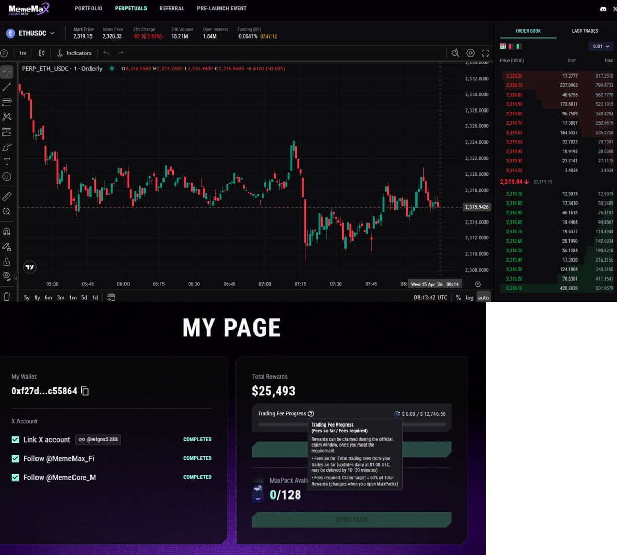Viewport: 617px width, 555px height.
Task: Open the PORTFOLIO tab
Action: pos(88,8)
